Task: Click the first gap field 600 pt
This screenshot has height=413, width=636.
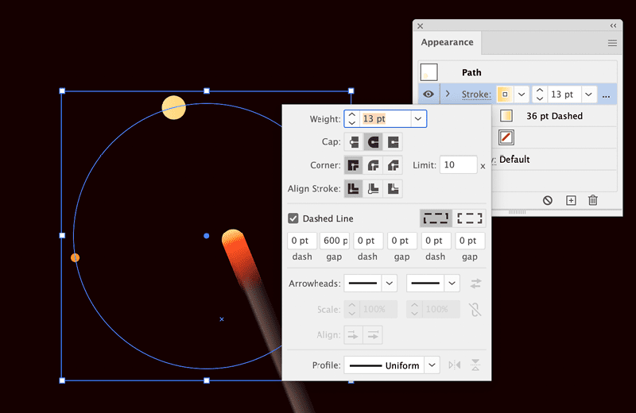Action: click(x=335, y=241)
